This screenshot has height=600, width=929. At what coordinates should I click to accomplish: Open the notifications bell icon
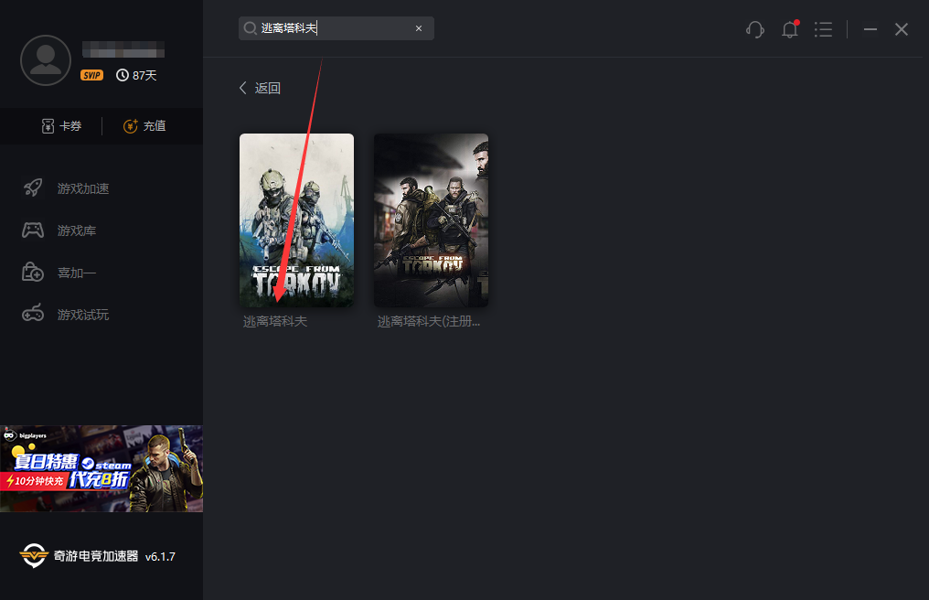coord(790,29)
